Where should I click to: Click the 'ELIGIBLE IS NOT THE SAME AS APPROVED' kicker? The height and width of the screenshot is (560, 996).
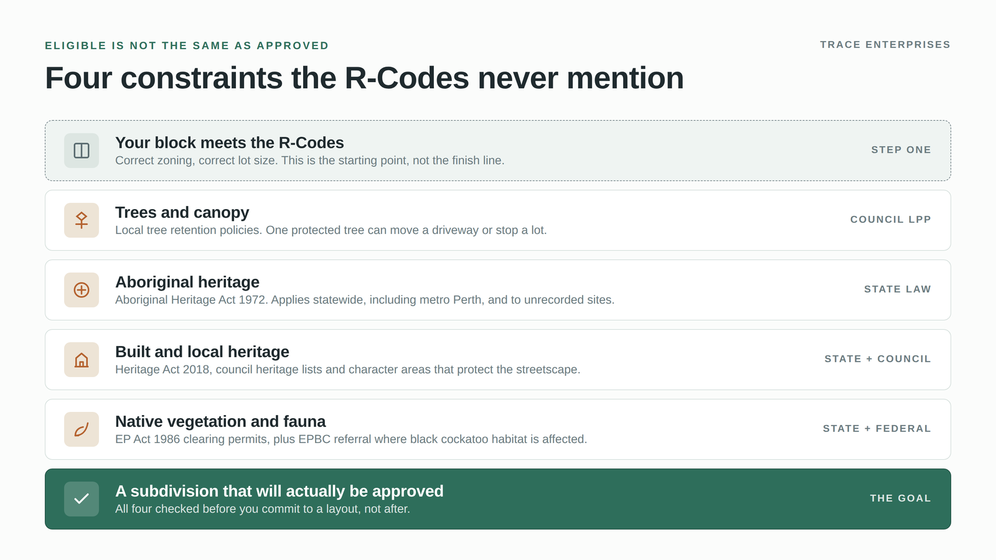[x=187, y=46]
